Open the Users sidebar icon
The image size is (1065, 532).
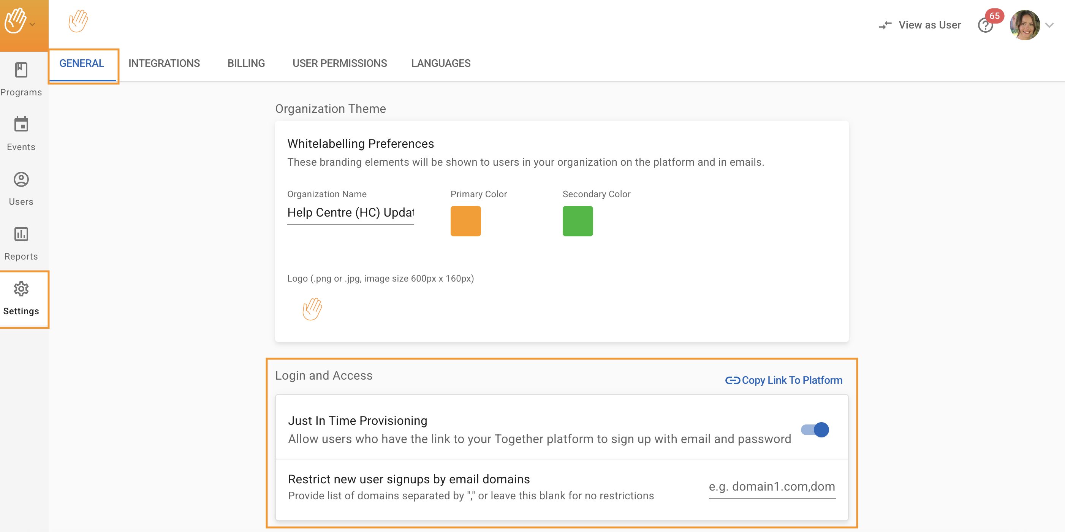click(21, 179)
